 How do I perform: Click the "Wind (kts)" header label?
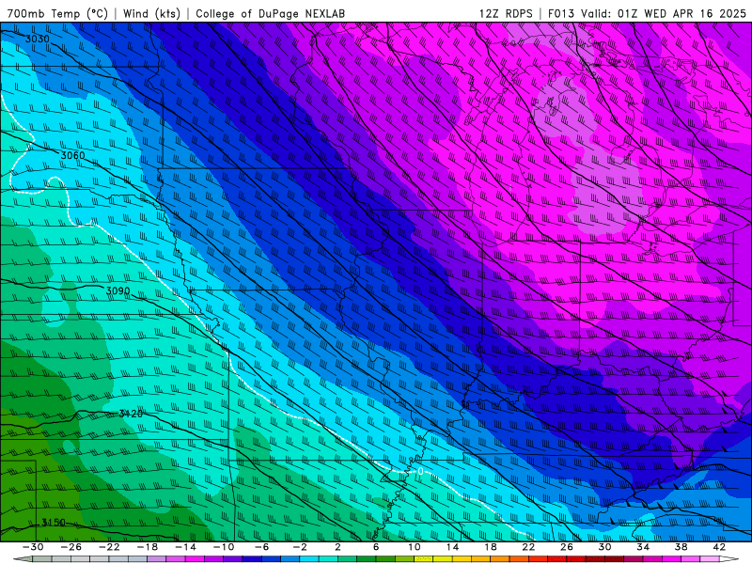151,13
